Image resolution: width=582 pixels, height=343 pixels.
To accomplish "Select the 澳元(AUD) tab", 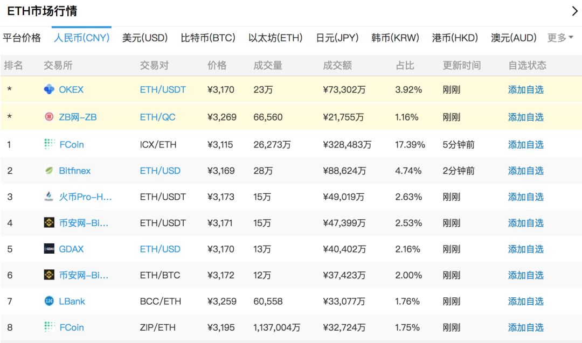I will (514, 38).
